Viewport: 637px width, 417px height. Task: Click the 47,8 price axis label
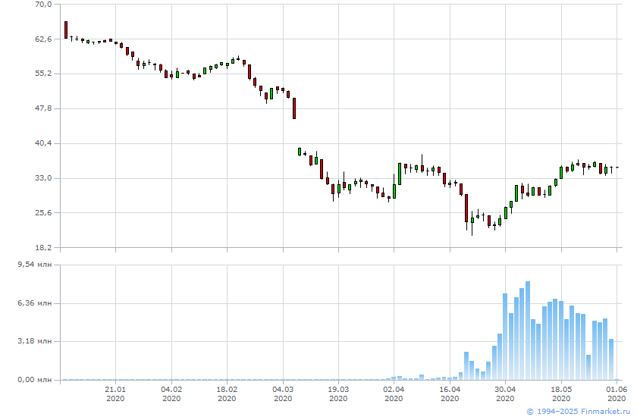point(44,108)
